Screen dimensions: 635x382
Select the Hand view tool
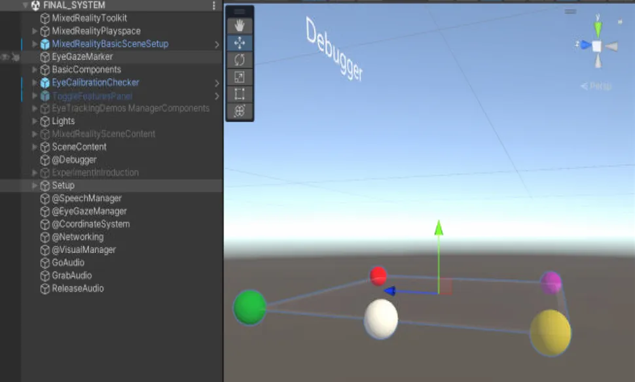(240, 26)
